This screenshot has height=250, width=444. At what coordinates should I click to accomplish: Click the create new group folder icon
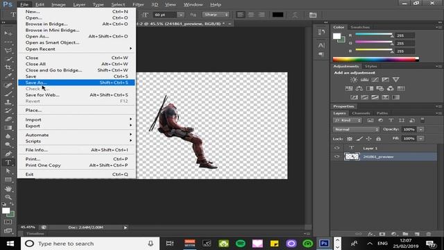[405, 234]
